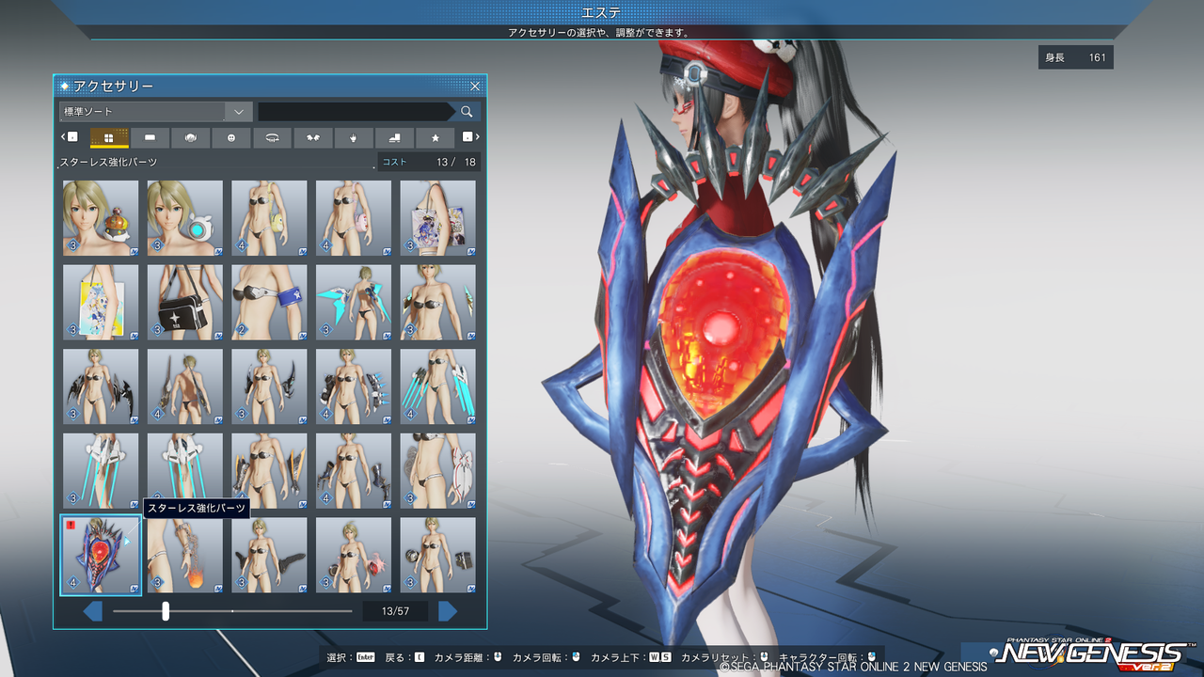Select the head accessory category icon
The image size is (1204, 677).
(190, 138)
